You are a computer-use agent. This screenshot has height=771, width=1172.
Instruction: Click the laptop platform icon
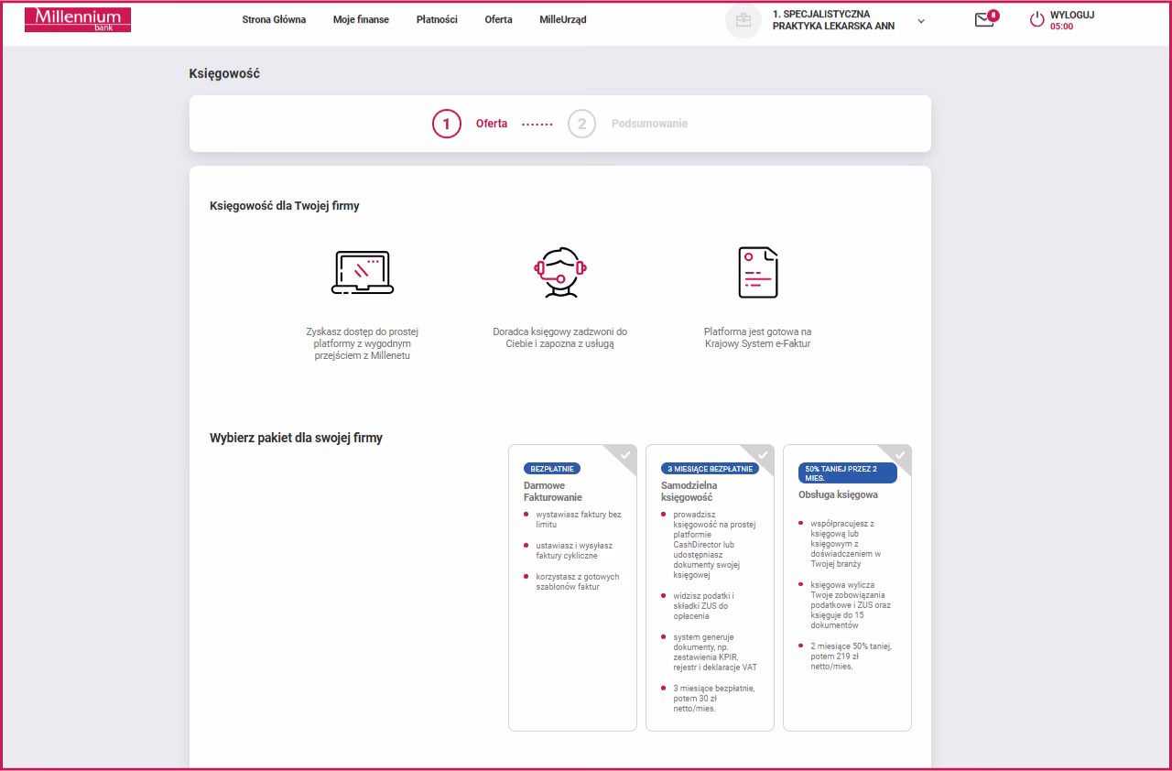pos(362,273)
